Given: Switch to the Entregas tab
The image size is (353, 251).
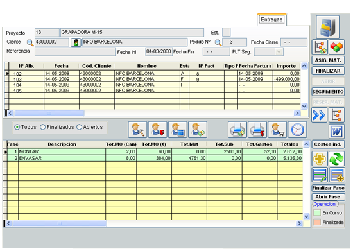Looking at the screenshot, I should coord(271,20).
